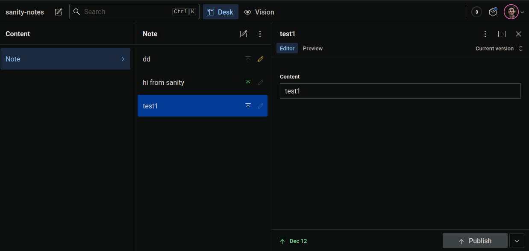The image size is (529, 251).
Task: Click the draft pencil icon on test1 row
Action: pyautogui.click(x=261, y=106)
